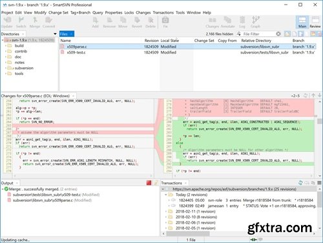Viewport: 323px width, 243px height.
Task: Click the Move toolbar icon
Action: [123, 22]
